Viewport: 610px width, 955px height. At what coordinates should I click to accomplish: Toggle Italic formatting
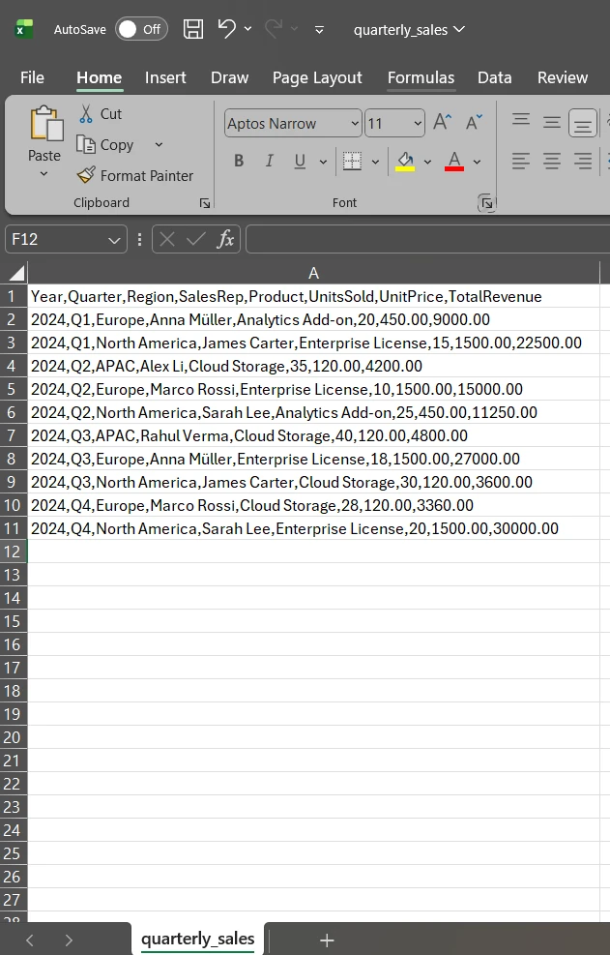[269, 162]
